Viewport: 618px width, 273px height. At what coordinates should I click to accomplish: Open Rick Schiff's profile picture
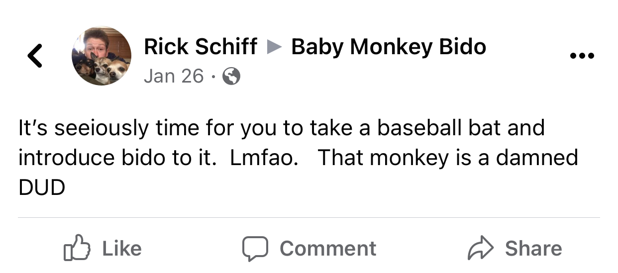click(x=102, y=56)
